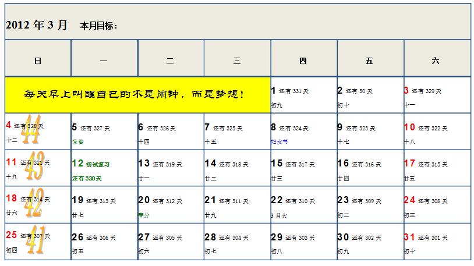Viewport: 474px width, 266px height.
Task: Select the yellow motivational quote banner
Action: (x=137, y=94)
